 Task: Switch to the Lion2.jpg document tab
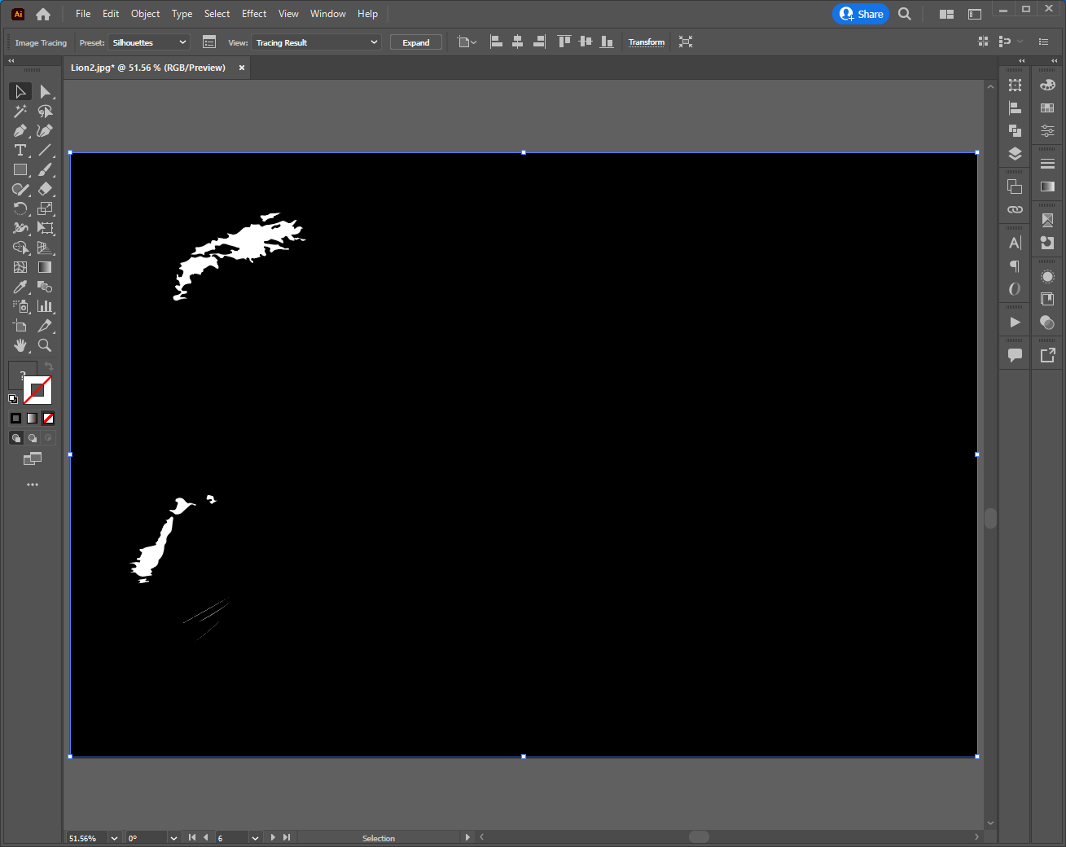(148, 68)
